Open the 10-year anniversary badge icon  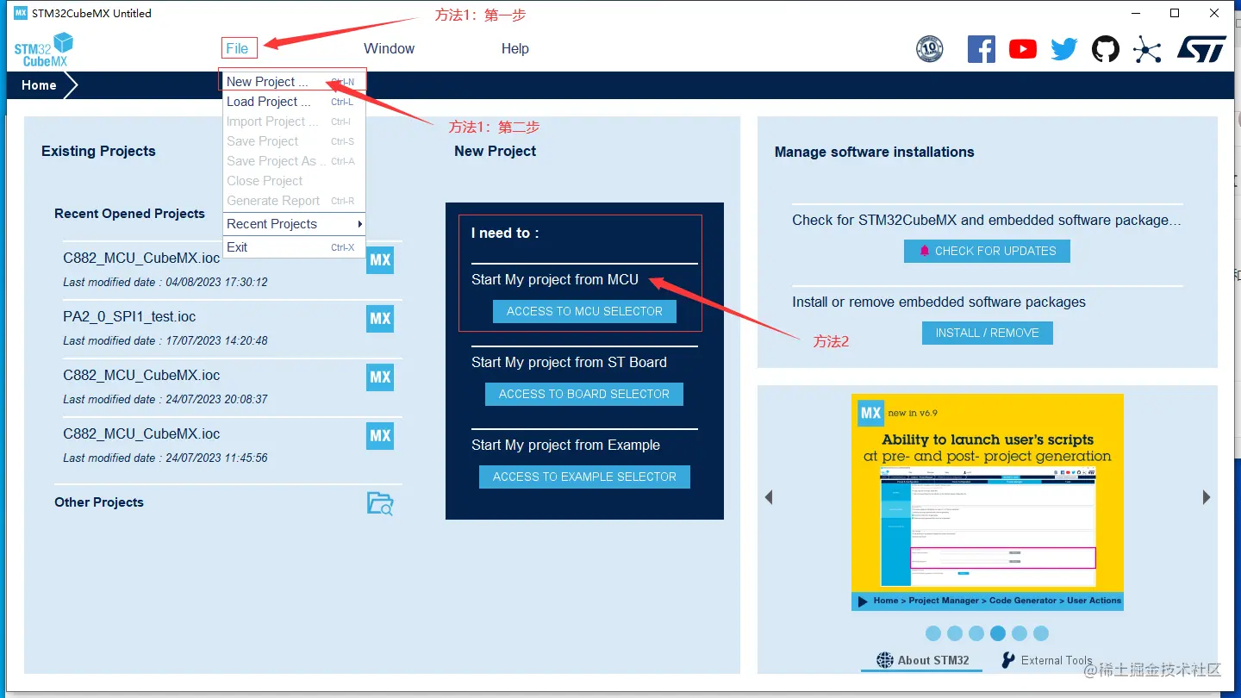[x=929, y=49]
